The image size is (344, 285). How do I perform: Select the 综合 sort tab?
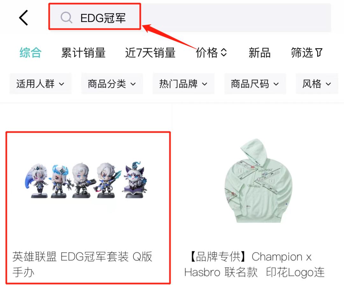pos(31,53)
